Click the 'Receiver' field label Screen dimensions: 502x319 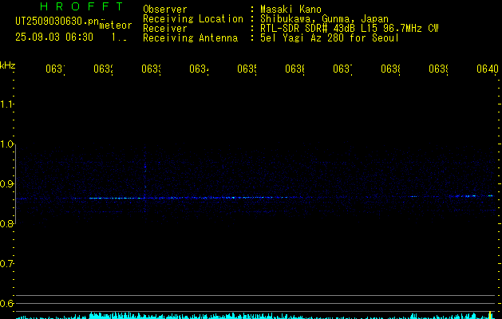pyautogui.click(x=165, y=29)
